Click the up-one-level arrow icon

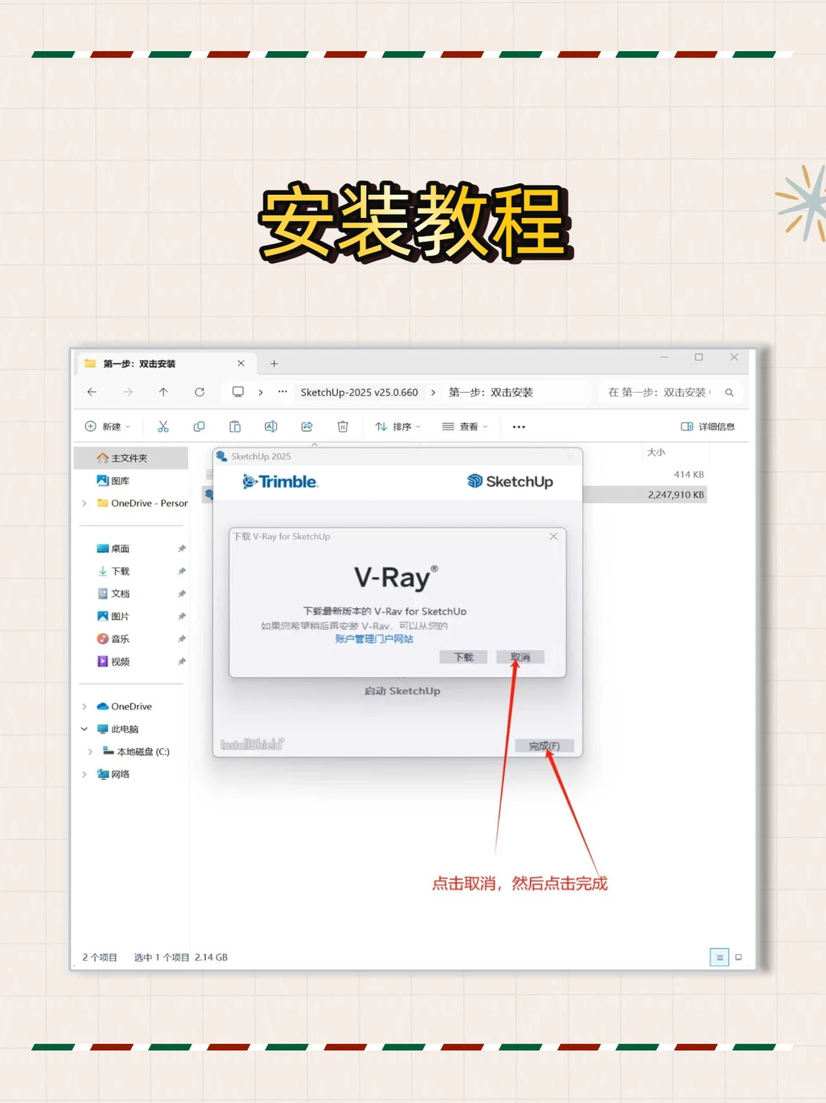tap(163, 392)
